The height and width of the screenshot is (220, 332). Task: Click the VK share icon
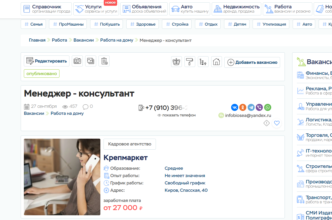[x=235, y=107]
